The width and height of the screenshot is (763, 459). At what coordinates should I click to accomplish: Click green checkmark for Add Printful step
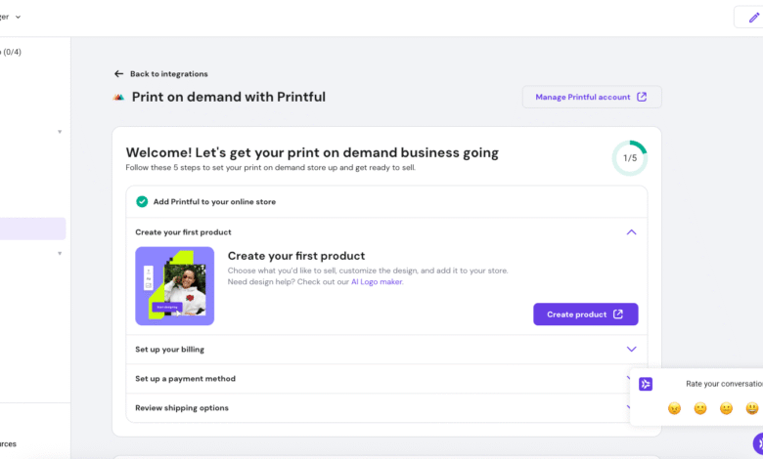(142, 202)
